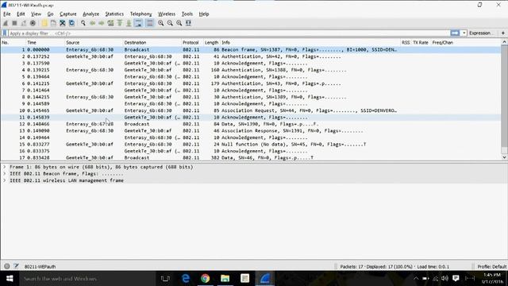Toggle packet list colorization

pos(149,23)
